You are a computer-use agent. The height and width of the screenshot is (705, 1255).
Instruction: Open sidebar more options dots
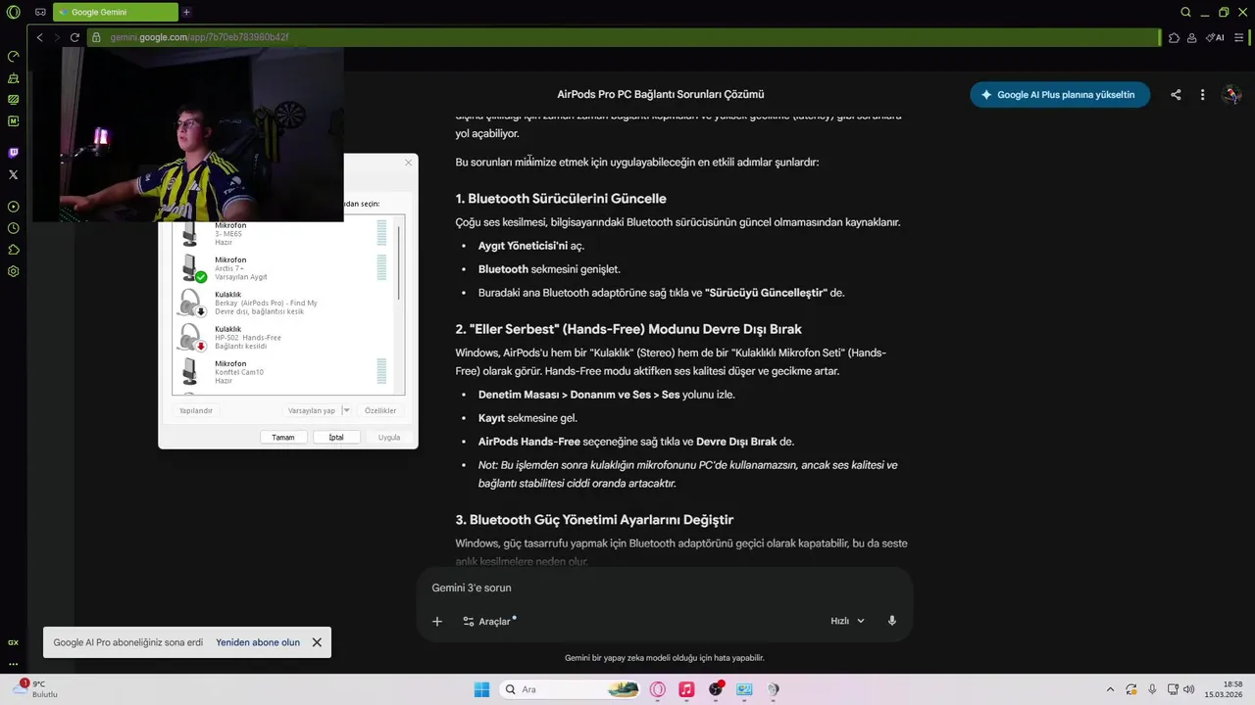[13, 664]
